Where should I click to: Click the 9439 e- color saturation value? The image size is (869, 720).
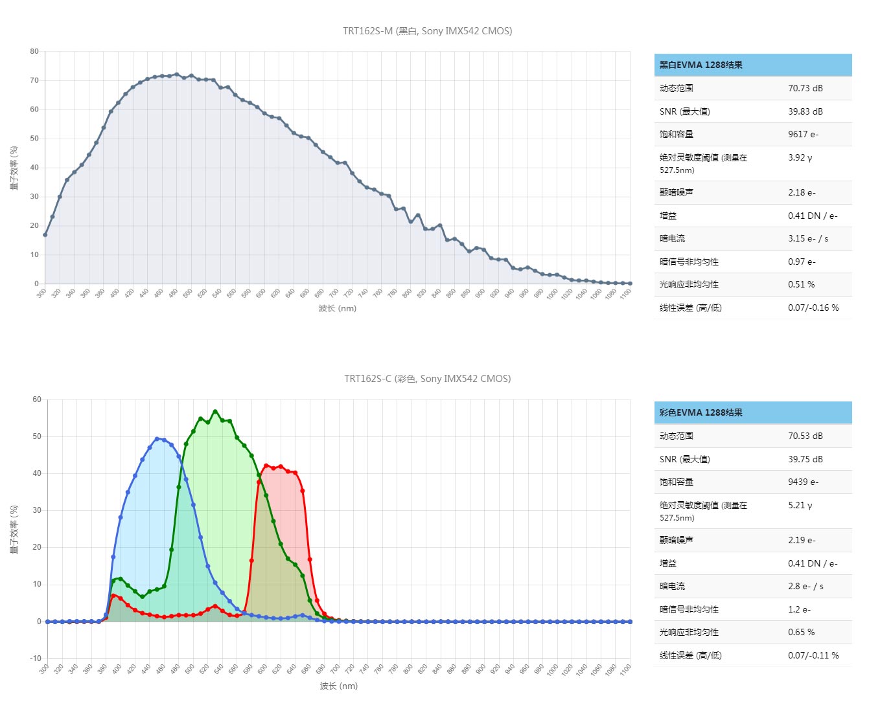(x=803, y=482)
